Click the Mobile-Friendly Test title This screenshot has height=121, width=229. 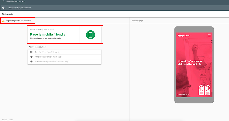(x=16, y=1)
